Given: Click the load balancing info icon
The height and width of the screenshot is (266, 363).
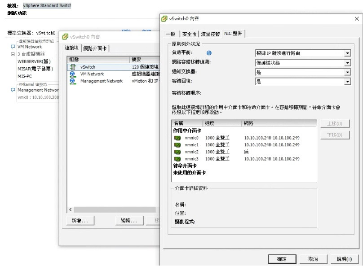Looking at the screenshot, I should (x=209, y=53).
